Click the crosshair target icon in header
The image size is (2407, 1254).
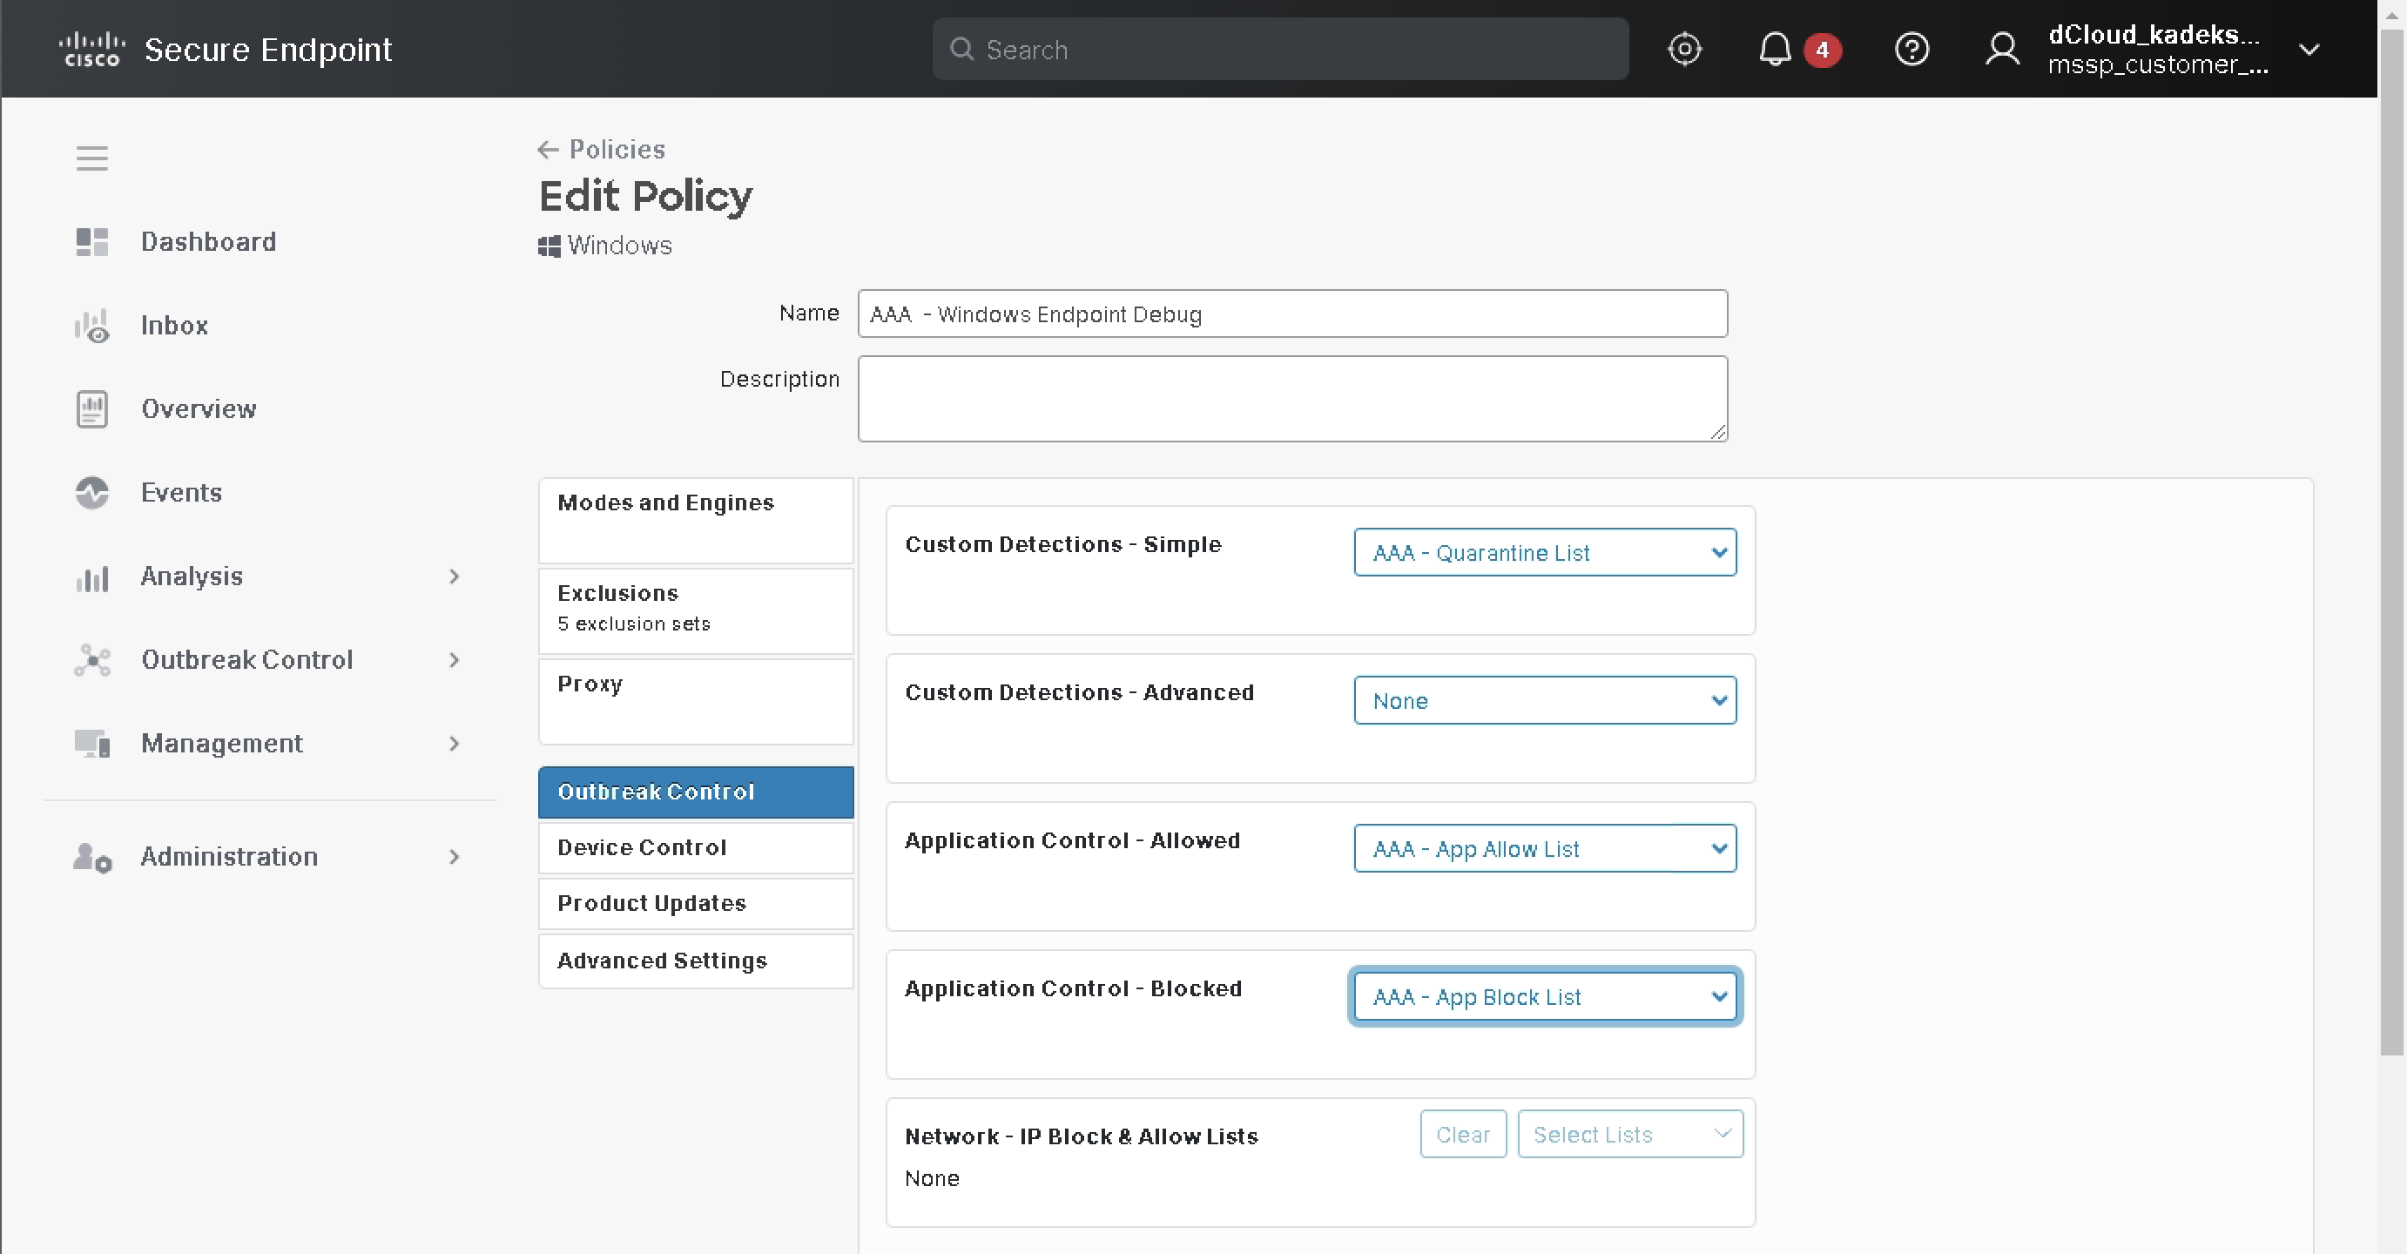click(1684, 49)
